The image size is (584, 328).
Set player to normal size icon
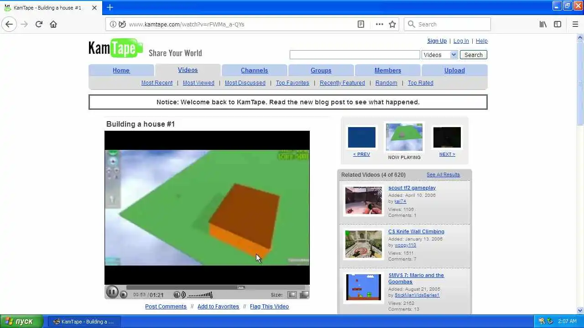[292, 295]
